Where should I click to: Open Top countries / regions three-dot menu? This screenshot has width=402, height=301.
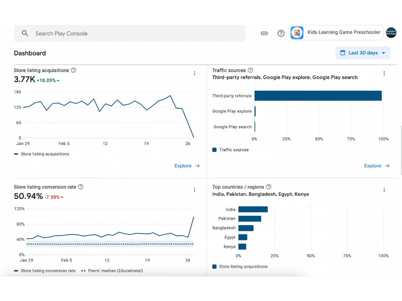pos(384,190)
